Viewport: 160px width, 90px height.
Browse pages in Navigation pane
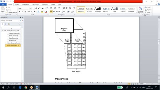5,24
